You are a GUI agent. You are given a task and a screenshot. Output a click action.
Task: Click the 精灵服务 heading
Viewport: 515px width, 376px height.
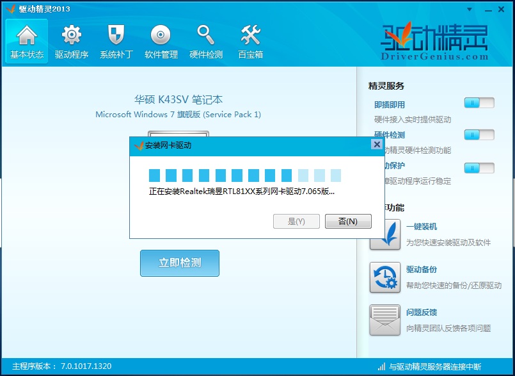(x=386, y=86)
